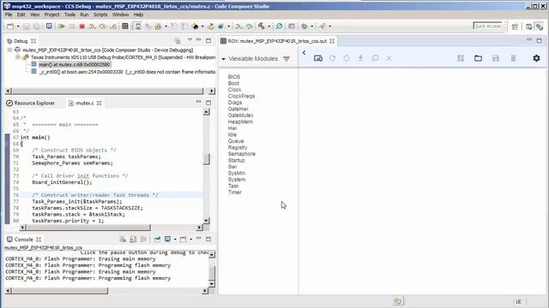Open the SysMin module in ROV

tap(237, 173)
